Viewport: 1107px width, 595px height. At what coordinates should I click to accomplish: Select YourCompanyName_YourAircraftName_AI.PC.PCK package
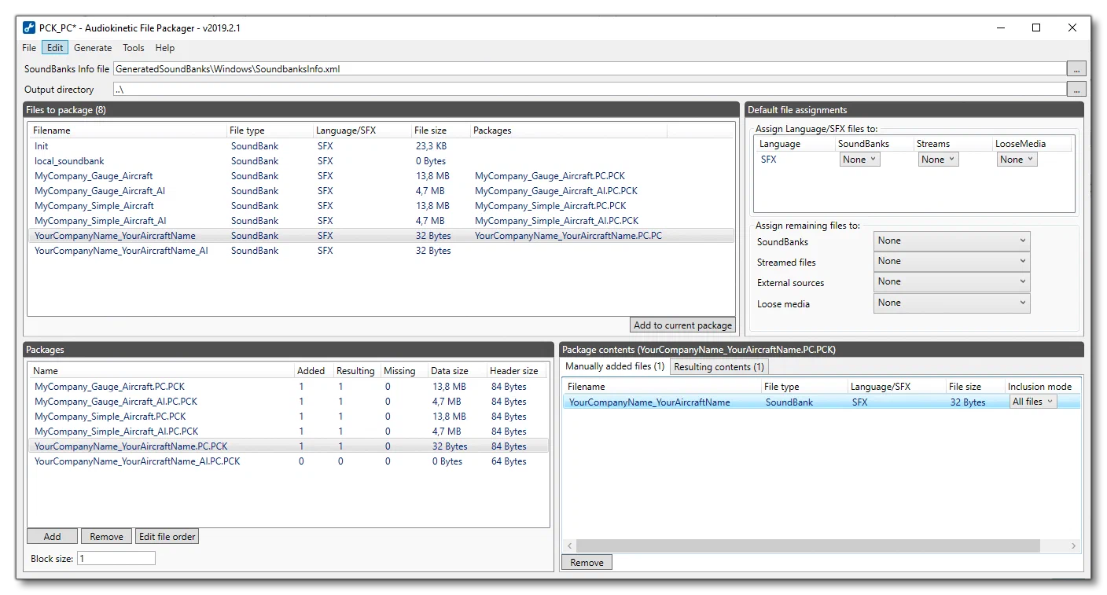[289, 461]
